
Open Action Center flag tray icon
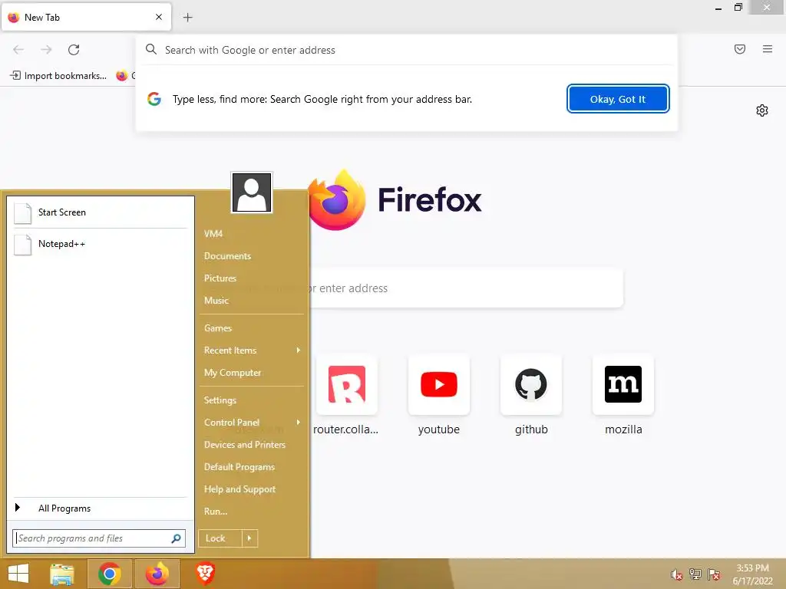click(x=714, y=574)
